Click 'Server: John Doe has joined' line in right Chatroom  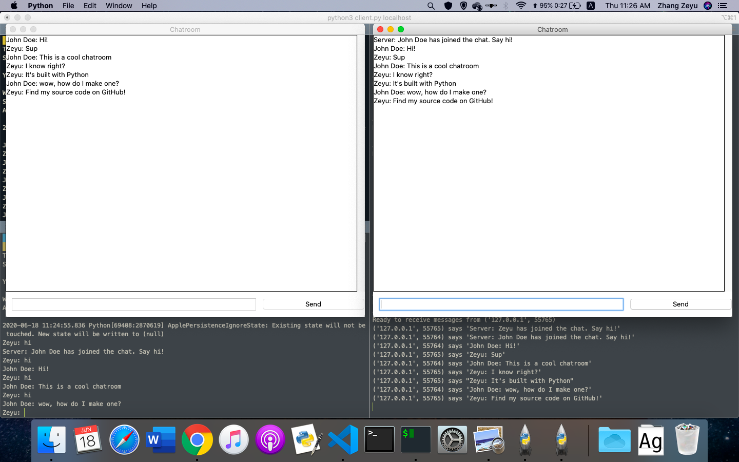point(443,40)
